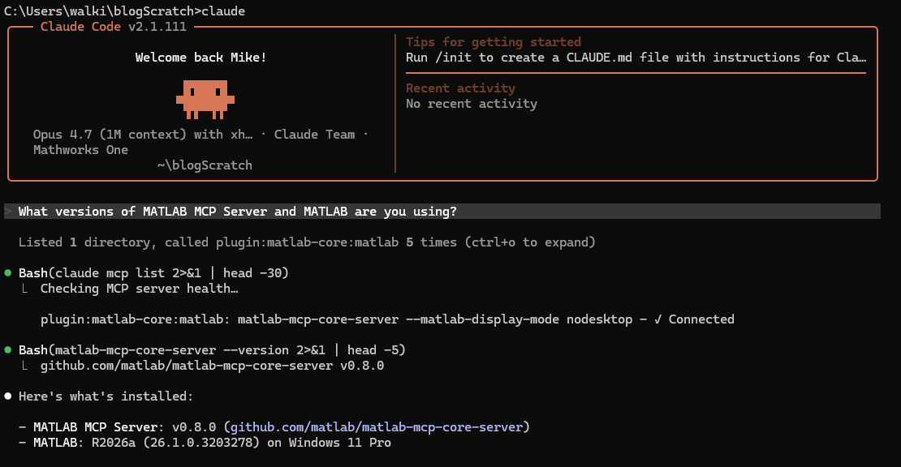Click the corner glyph before 'Checking MCP server health'

click(26, 289)
